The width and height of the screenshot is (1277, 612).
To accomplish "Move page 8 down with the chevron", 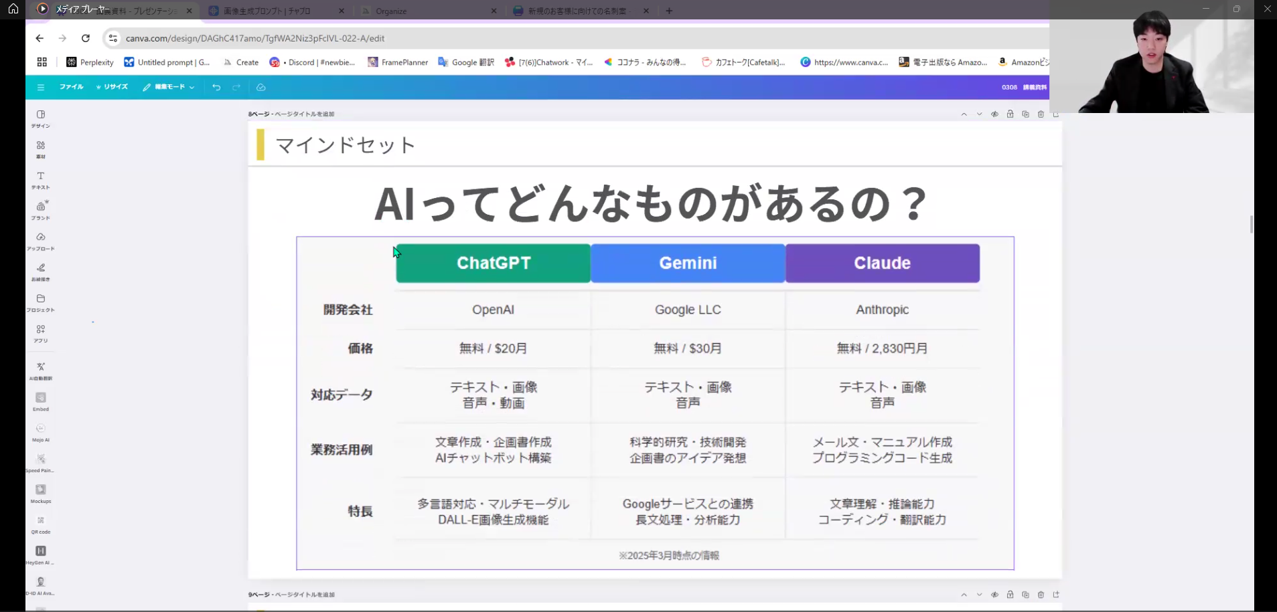I will coord(979,114).
